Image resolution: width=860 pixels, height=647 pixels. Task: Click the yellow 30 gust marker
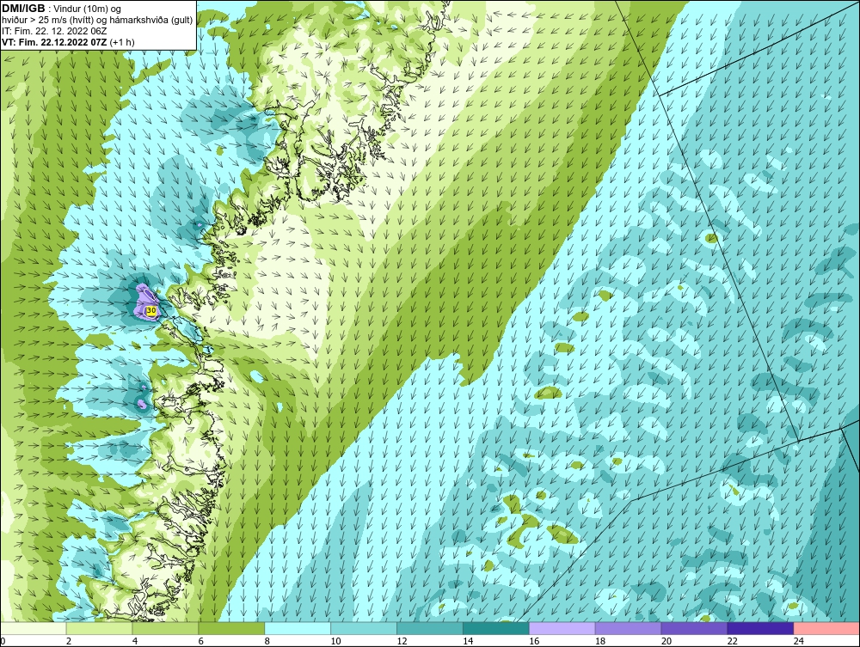click(151, 310)
